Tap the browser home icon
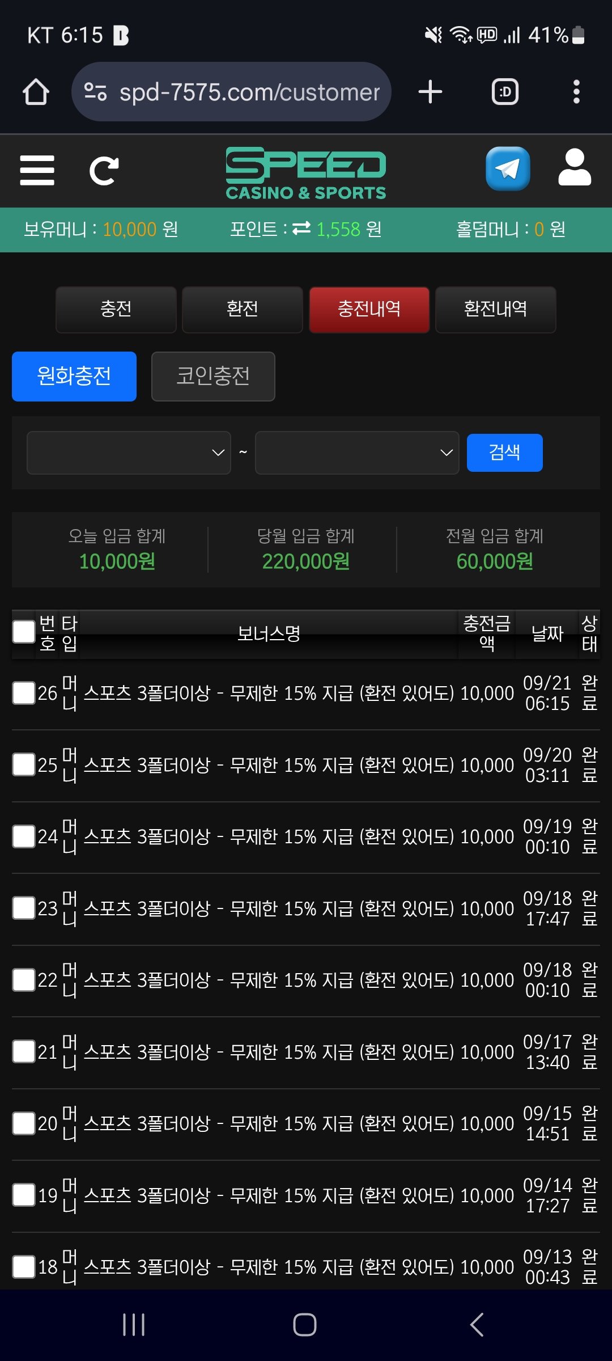 click(x=36, y=92)
